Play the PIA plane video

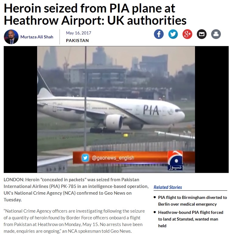(x=116, y=109)
